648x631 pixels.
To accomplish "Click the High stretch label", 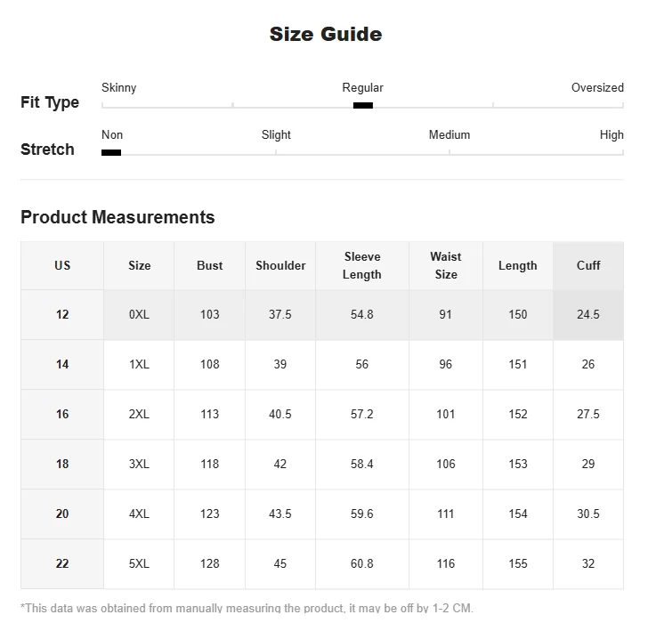I will [x=612, y=135].
